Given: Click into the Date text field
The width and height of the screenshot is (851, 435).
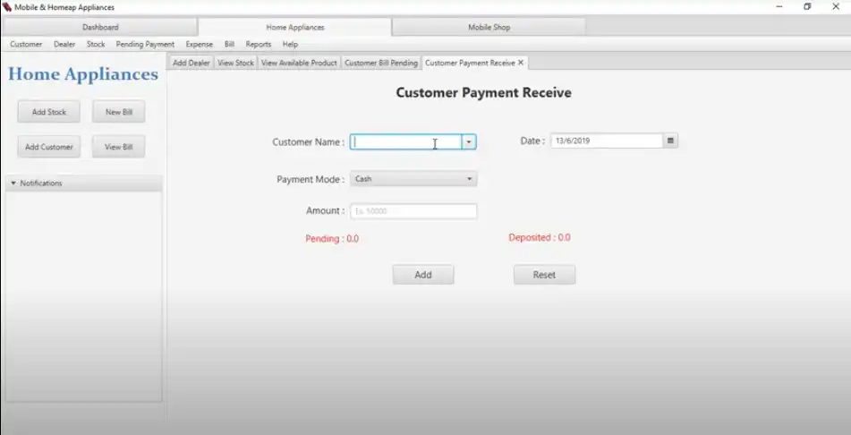Looking at the screenshot, I should (x=606, y=141).
